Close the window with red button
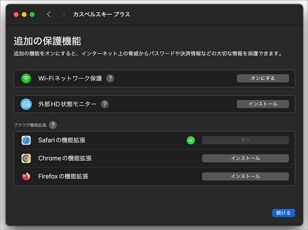308x230 pixels. pyautogui.click(x=16, y=14)
